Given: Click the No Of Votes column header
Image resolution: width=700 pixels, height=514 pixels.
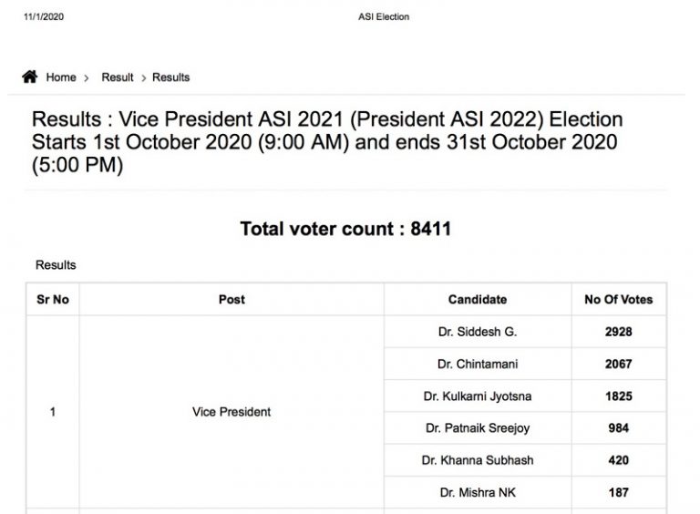Looking at the screenshot, I should coord(618,299).
